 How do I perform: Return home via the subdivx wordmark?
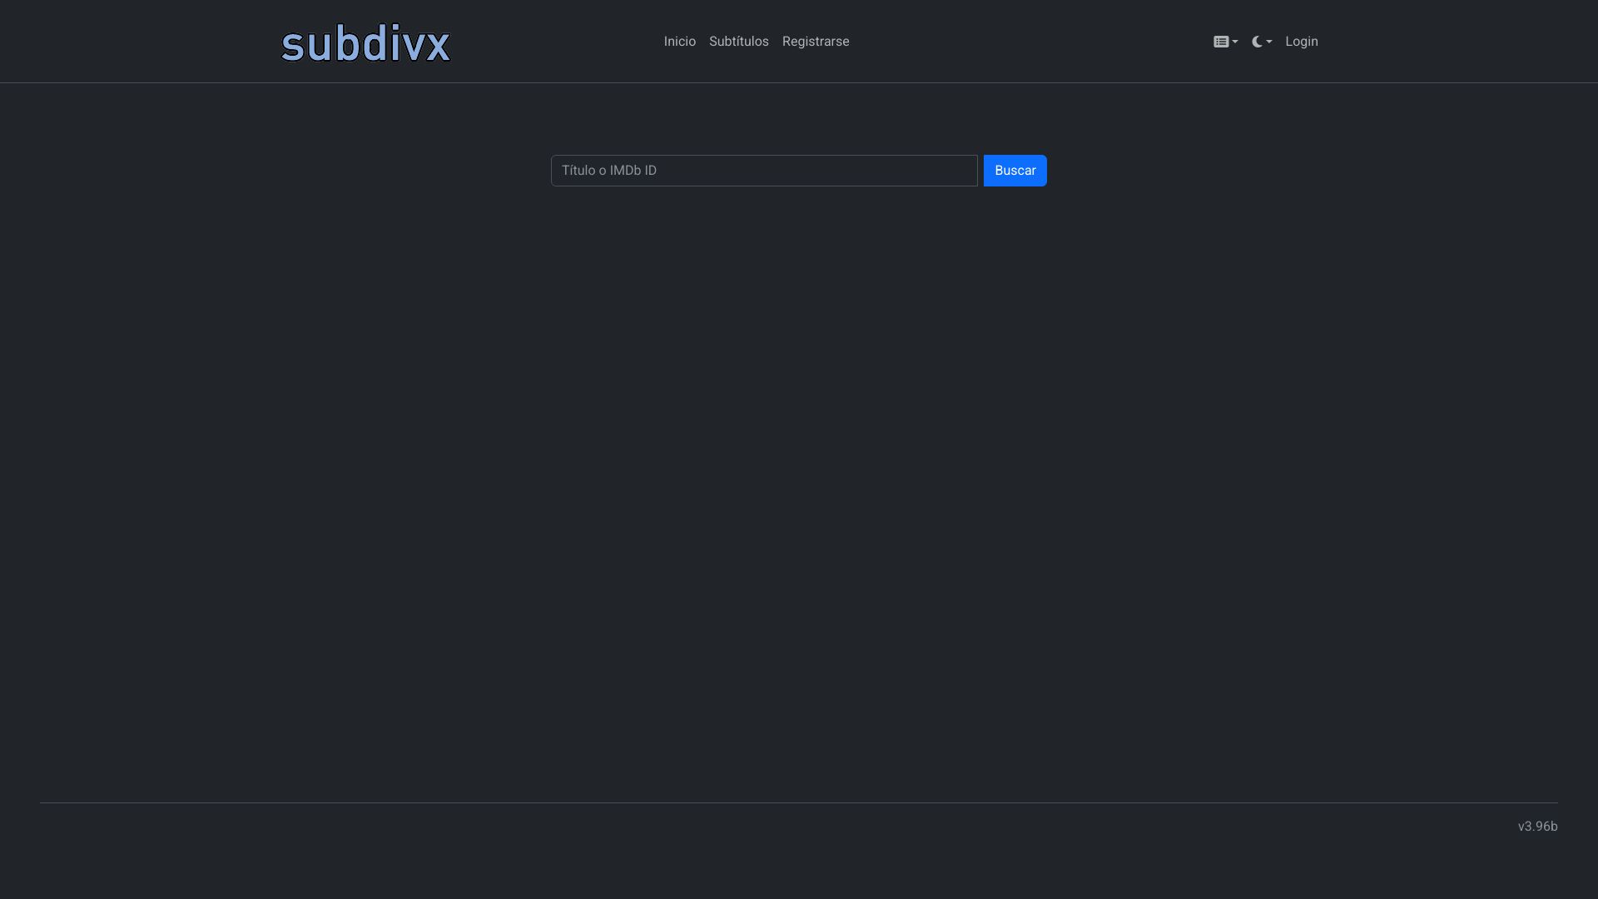365,43
